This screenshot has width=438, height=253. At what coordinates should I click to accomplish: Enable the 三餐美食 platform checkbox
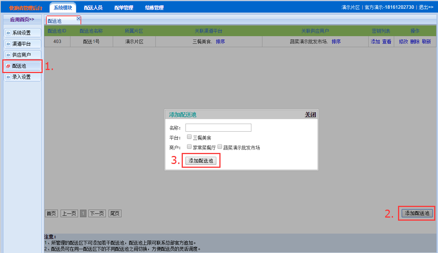(x=189, y=137)
